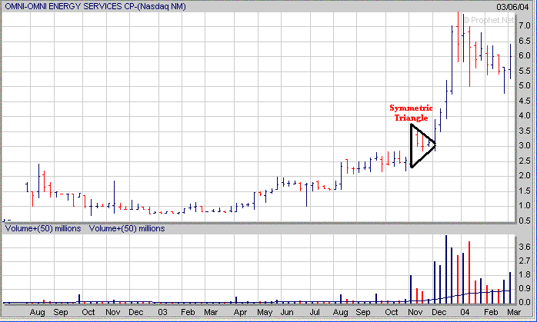Click the 0.9 volume axis label
This screenshot has height=322, width=537.
525,289
